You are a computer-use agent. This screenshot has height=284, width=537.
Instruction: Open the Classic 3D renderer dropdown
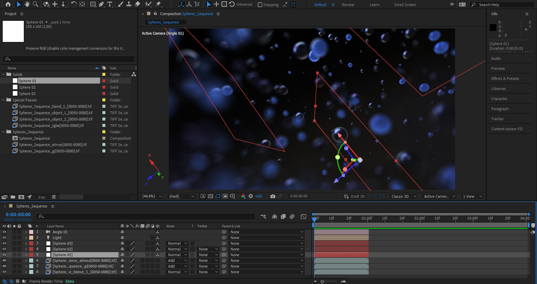404,196
